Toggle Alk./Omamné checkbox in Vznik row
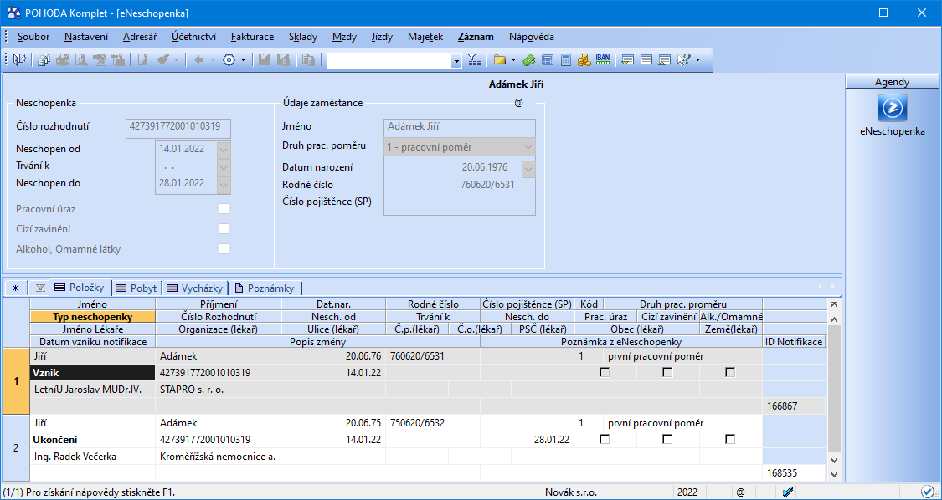 click(x=730, y=373)
